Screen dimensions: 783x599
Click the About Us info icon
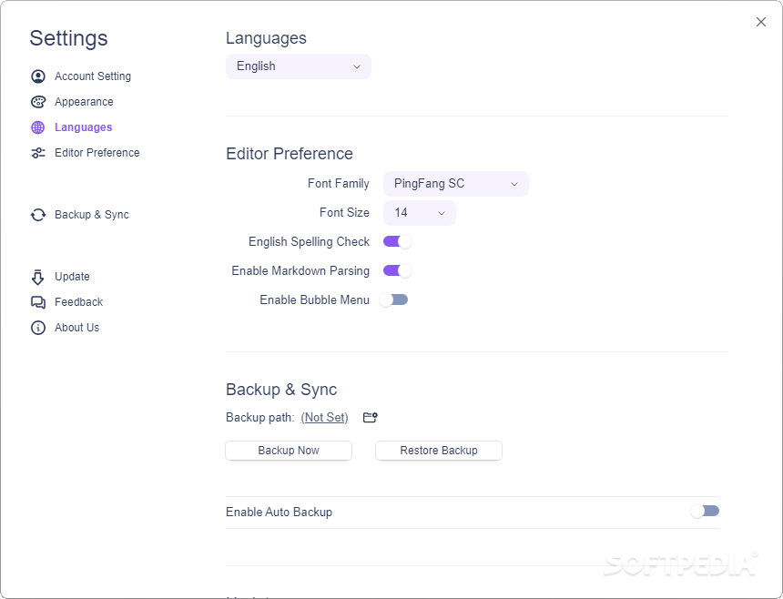[38, 328]
